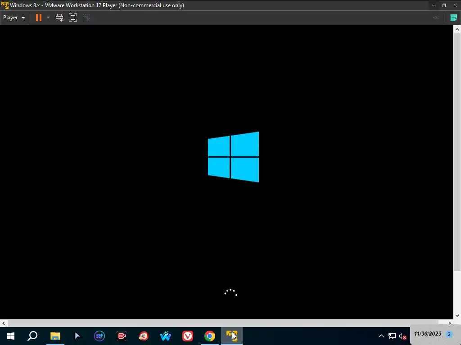Open notification center badge showing 2
The height and width of the screenshot is (345, 461).
tap(449, 334)
